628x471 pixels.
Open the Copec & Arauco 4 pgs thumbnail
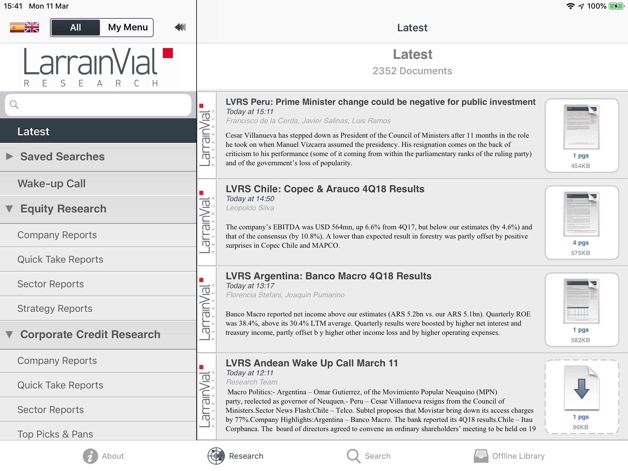pyautogui.click(x=582, y=222)
